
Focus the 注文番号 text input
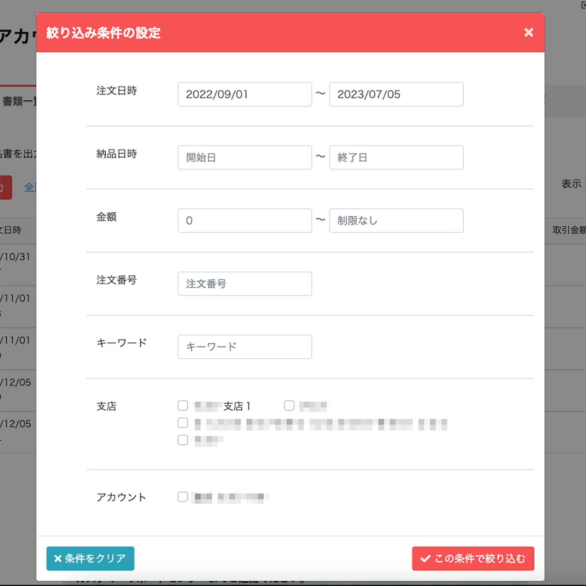coord(244,284)
